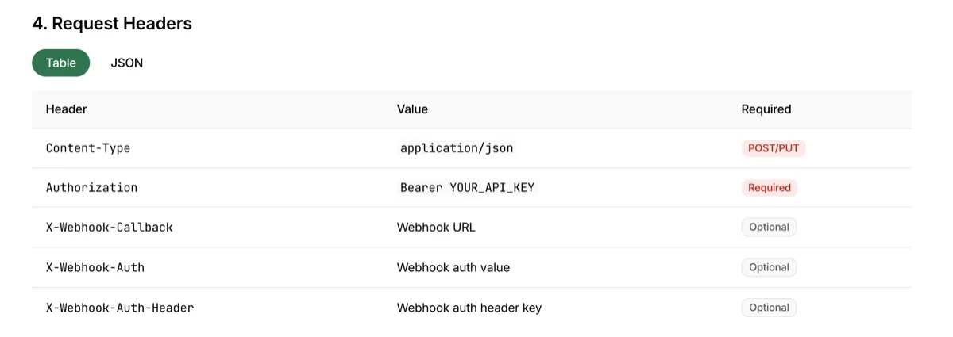Click the 4. Request Headers section title
Screen dimensions: 953x337
pyautogui.click(x=112, y=24)
